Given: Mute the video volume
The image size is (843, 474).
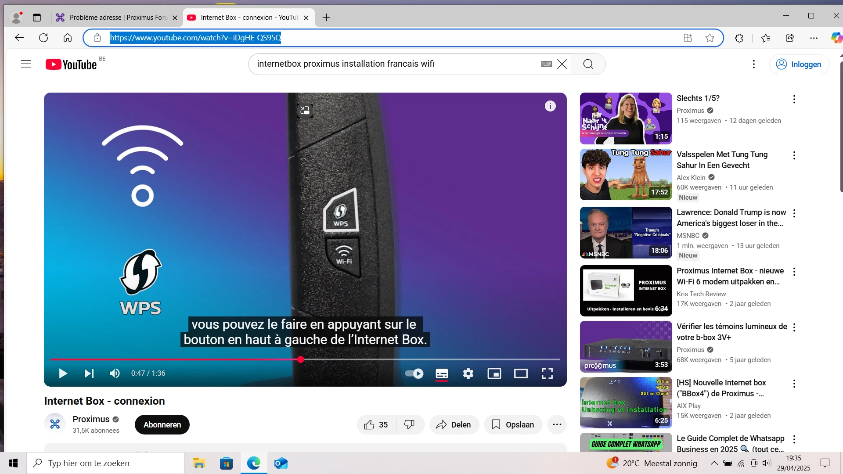Looking at the screenshot, I should [x=115, y=373].
